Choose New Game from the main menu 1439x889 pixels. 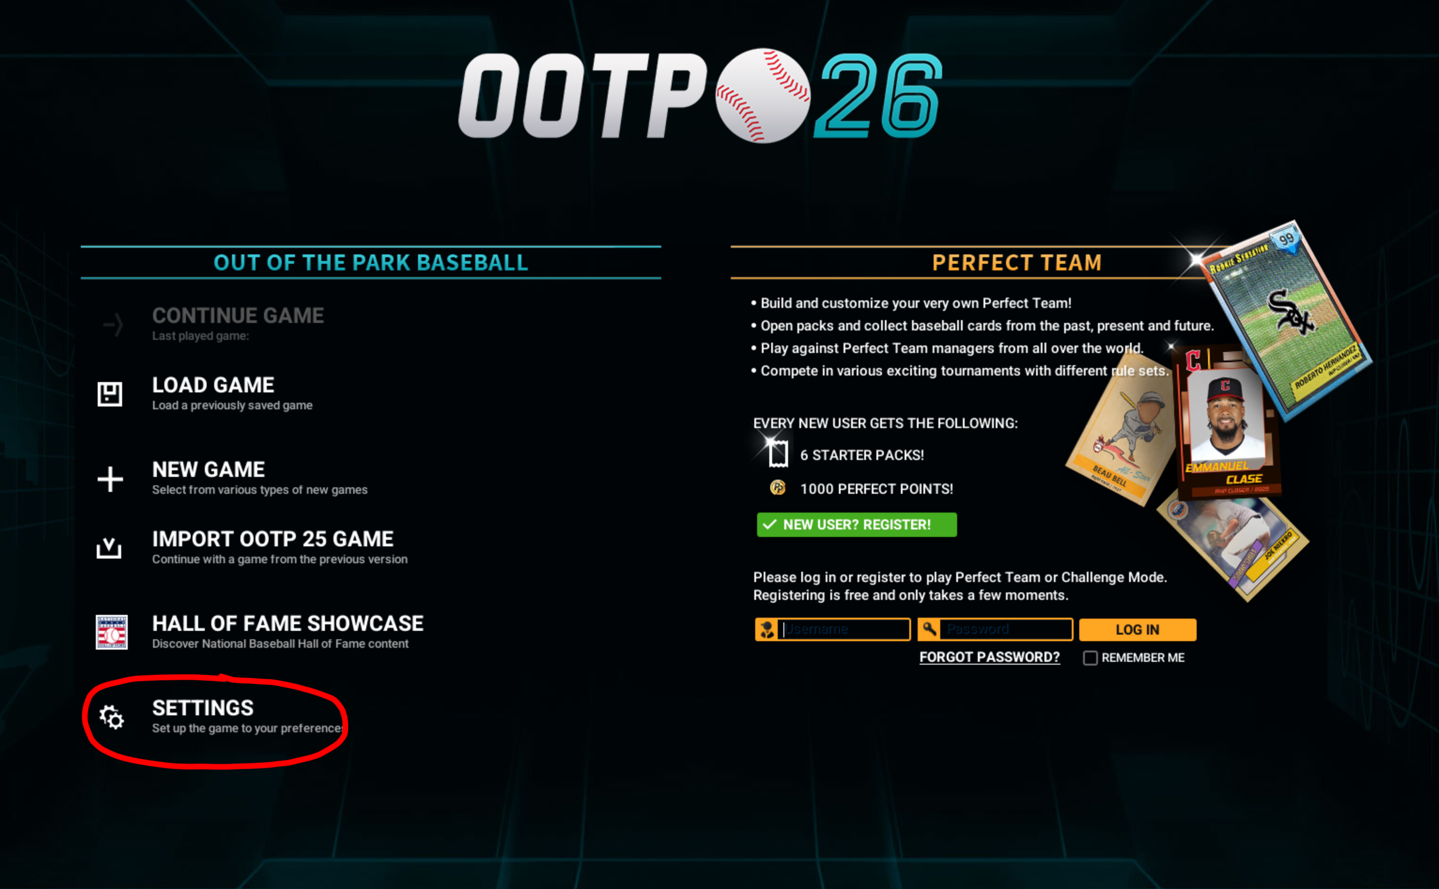coord(259,478)
